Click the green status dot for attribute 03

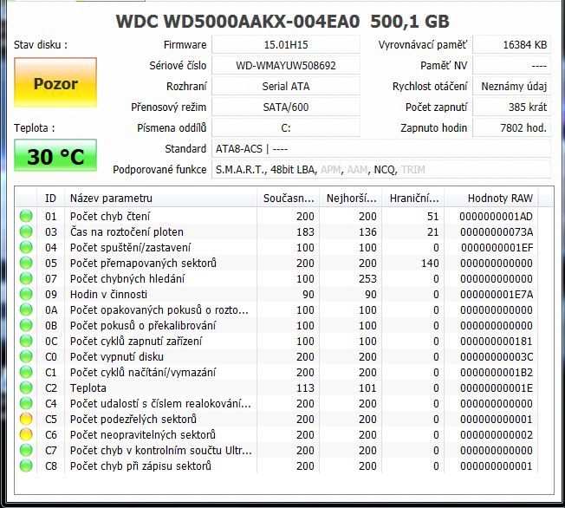click(x=26, y=231)
